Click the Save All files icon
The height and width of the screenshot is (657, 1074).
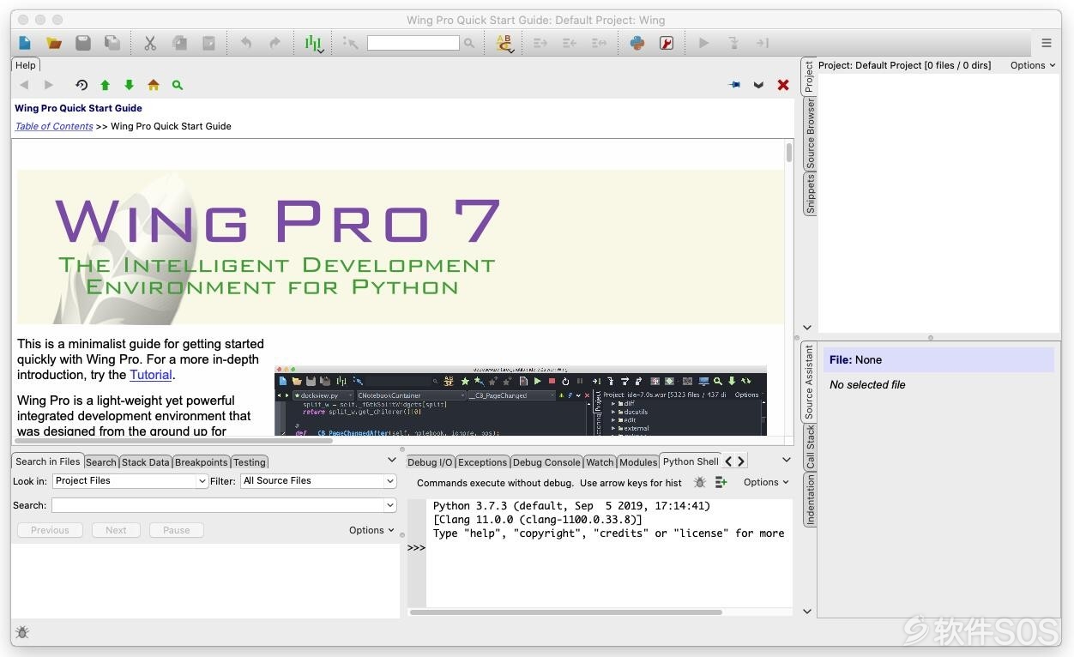pos(112,43)
